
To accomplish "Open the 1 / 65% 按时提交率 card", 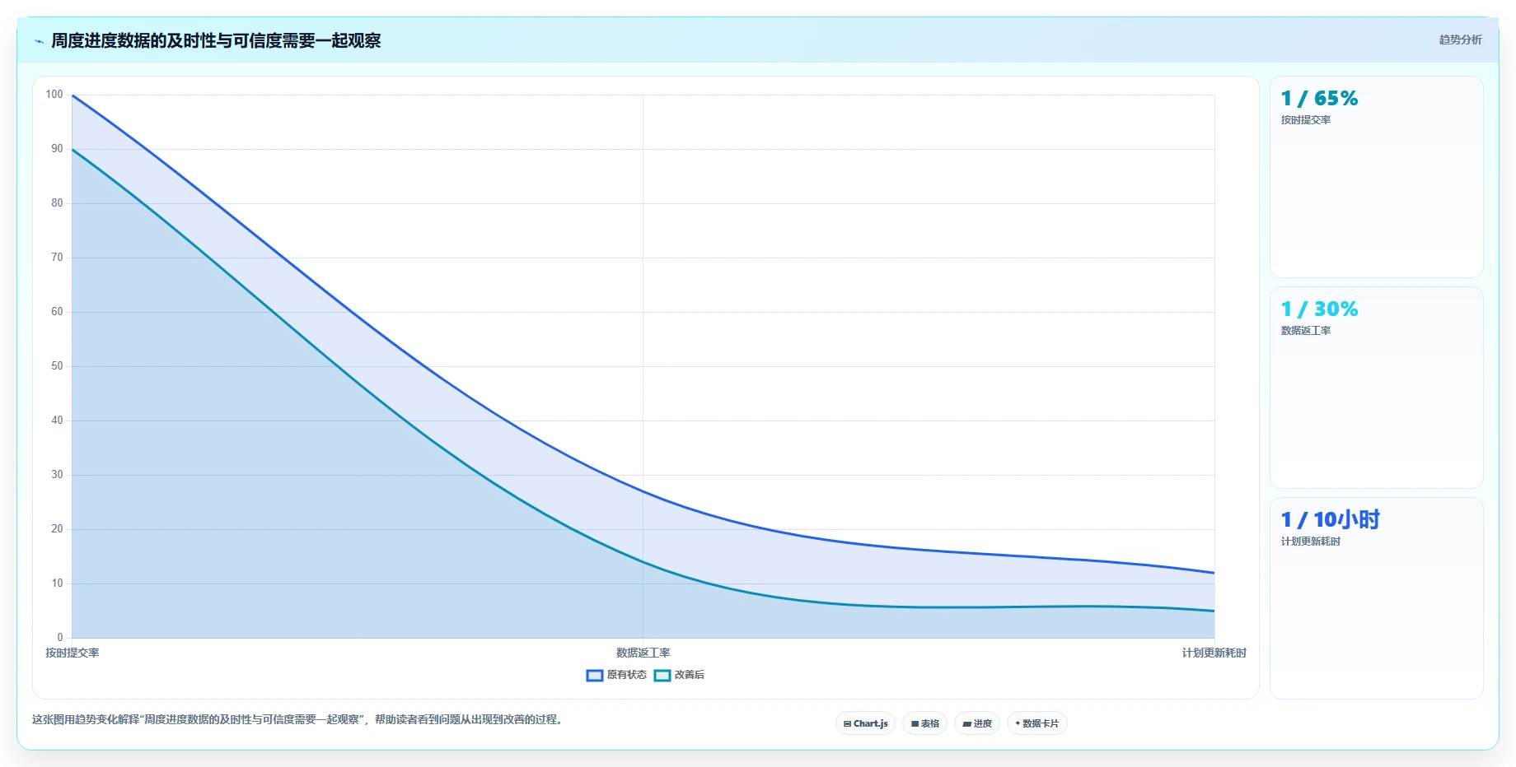I will tap(1376, 177).
